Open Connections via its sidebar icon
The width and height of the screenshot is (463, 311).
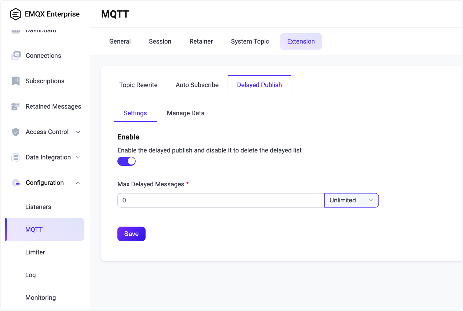pyautogui.click(x=16, y=56)
